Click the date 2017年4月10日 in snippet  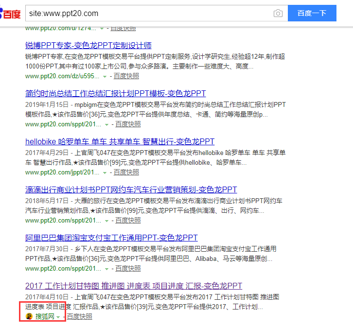(x=47, y=297)
